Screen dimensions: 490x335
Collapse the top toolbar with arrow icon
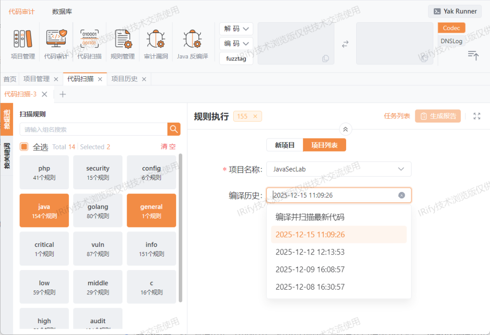click(x=473, y=55)
